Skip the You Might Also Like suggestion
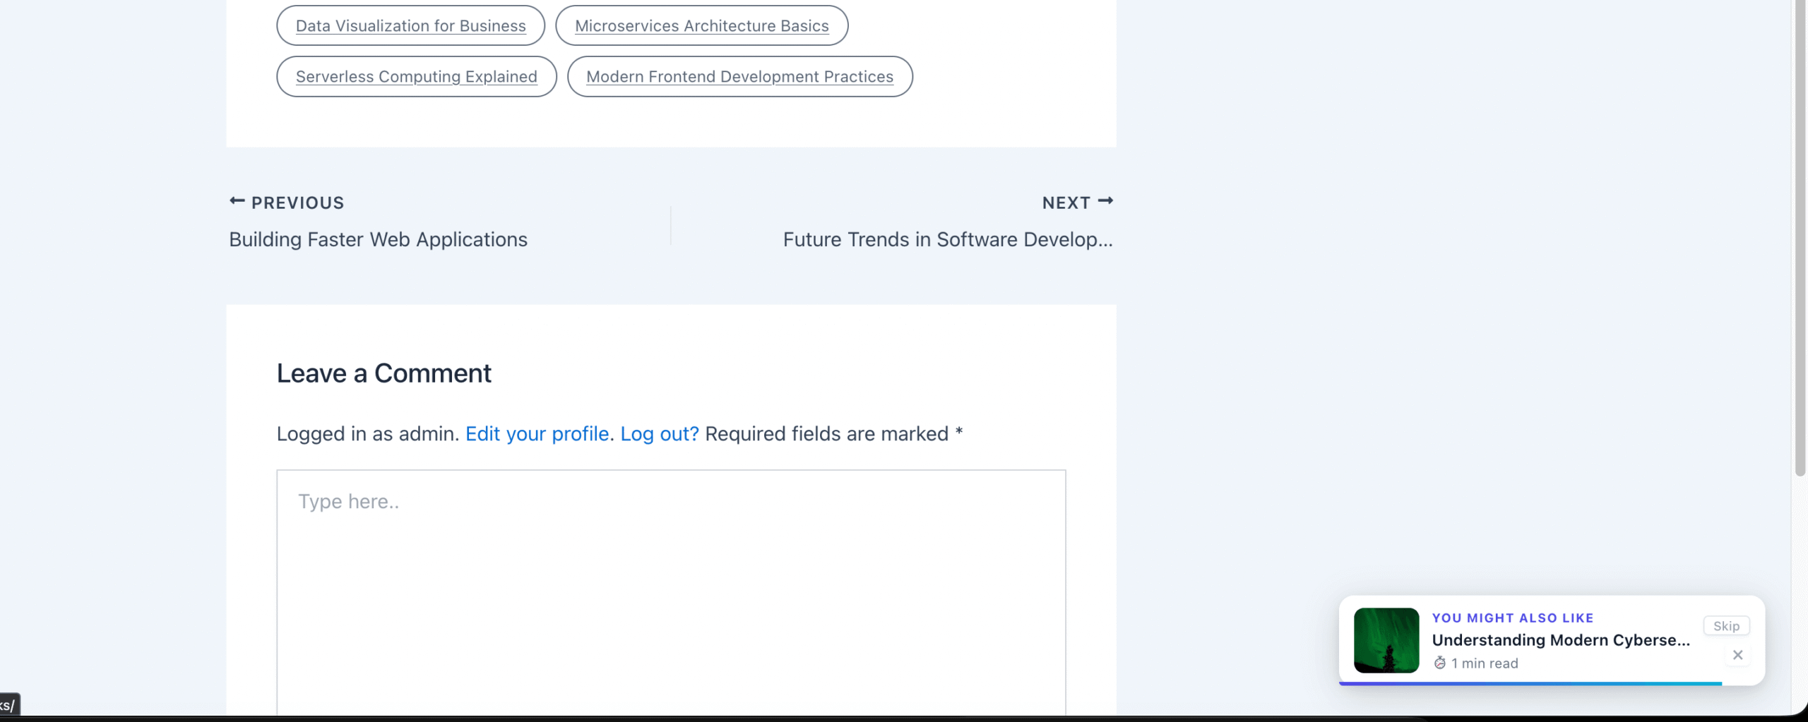This screenshot has width=1808, height=722. pyautogui.click(x=1726, y=626)
